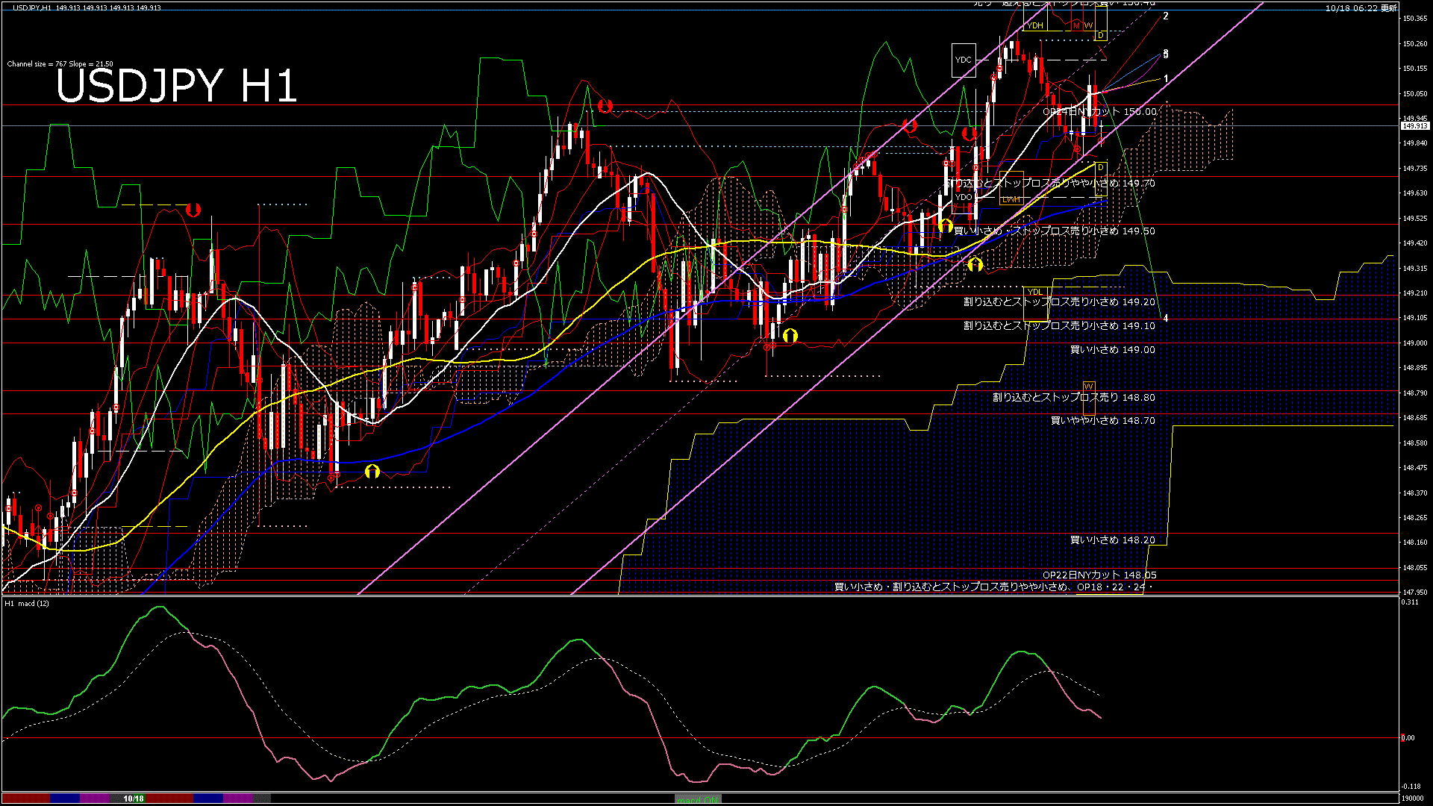Viewport: 1433px width, 806px height.
Task: Toggle the macd ON button
Action: [698, 799]
